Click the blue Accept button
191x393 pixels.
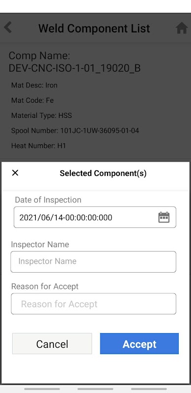click(x=139, y=343)
